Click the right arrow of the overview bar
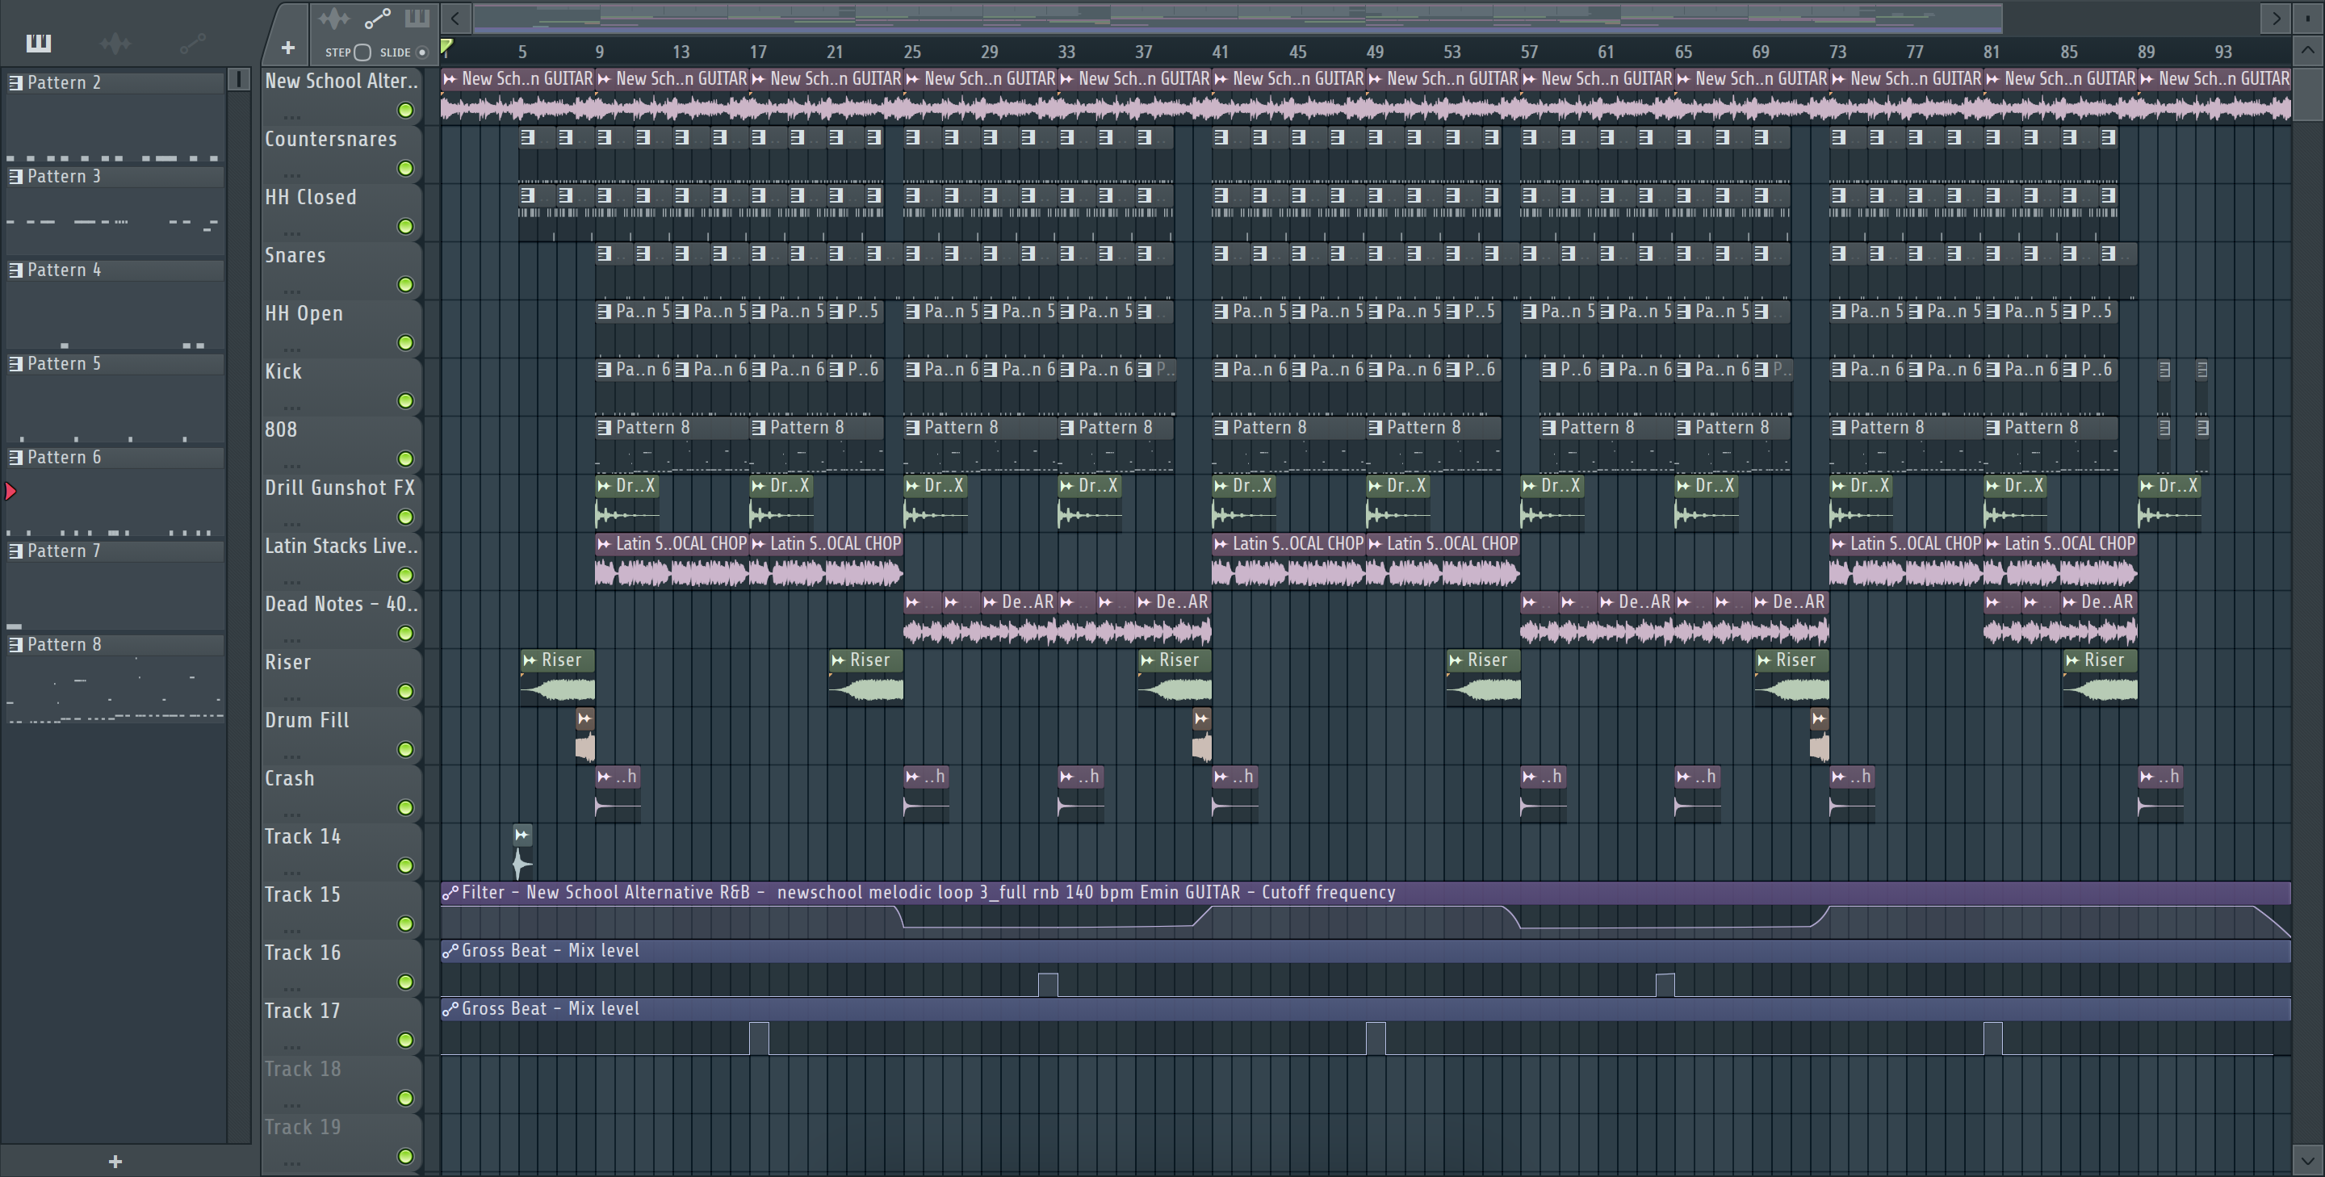 point(2276,18)
